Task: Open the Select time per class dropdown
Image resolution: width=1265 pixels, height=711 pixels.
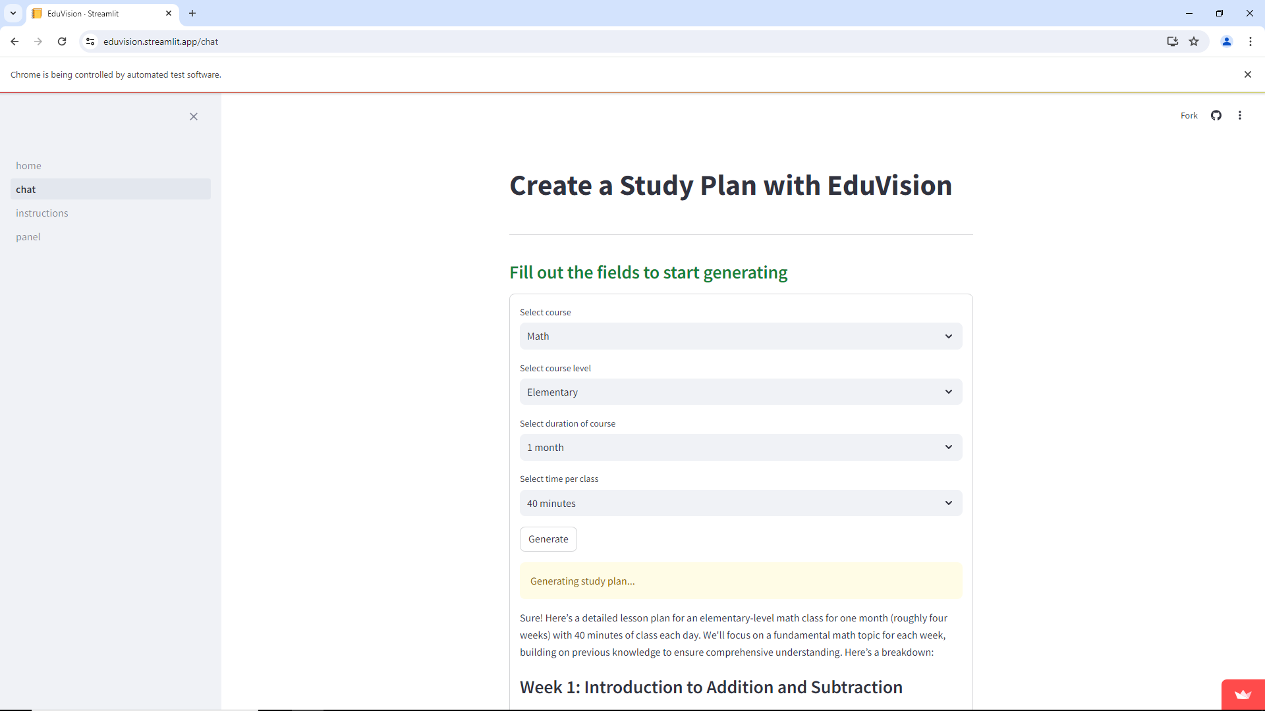Action: tap(741, 503)
